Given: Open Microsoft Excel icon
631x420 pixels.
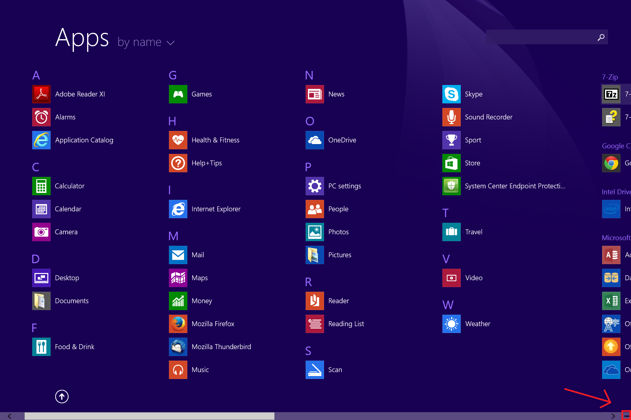Looking at the screenshot, I should [611, 301].
